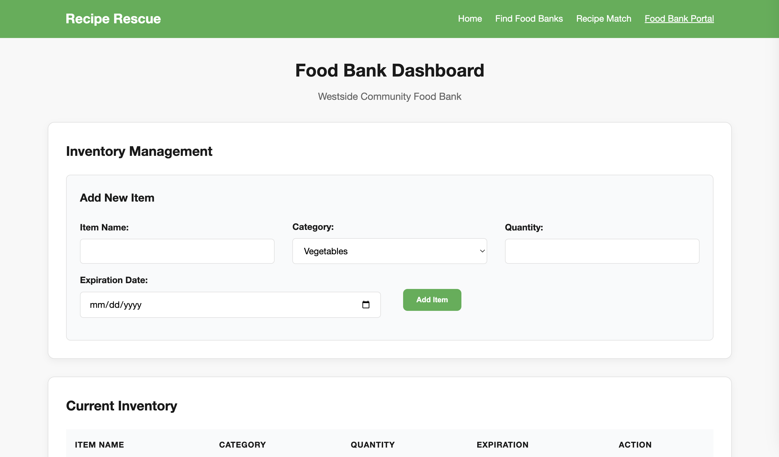This screenshot has height=457, width=779.
Task: Focus the Quantity input field
Action: tap(602, 251)
